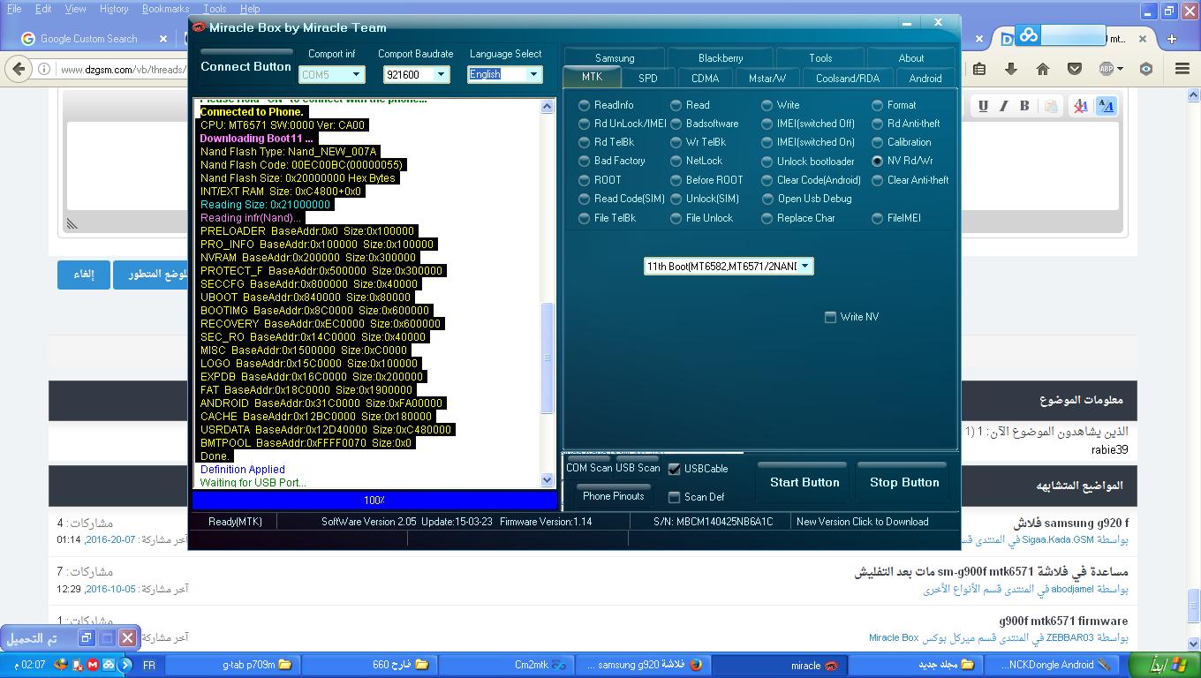
Task: Click the log panel scroll down arrow
Action: click(548, 479)
